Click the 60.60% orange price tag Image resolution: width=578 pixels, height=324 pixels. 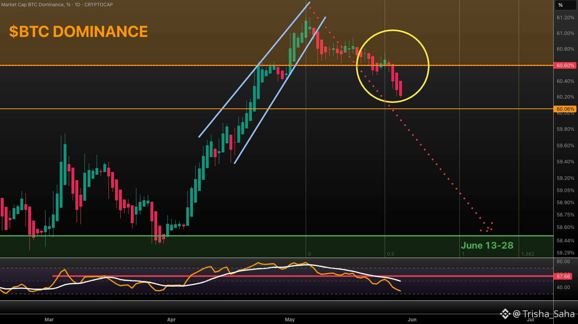point(565,66)
